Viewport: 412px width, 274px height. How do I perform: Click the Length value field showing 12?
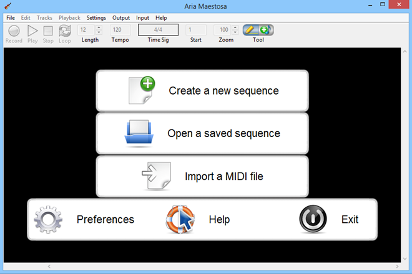pos(86,30)
